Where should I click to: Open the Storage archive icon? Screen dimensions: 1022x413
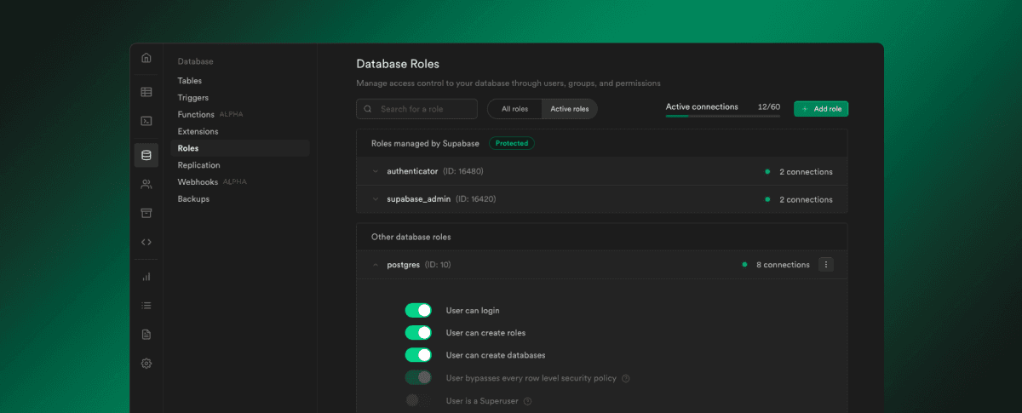(146, 213)
